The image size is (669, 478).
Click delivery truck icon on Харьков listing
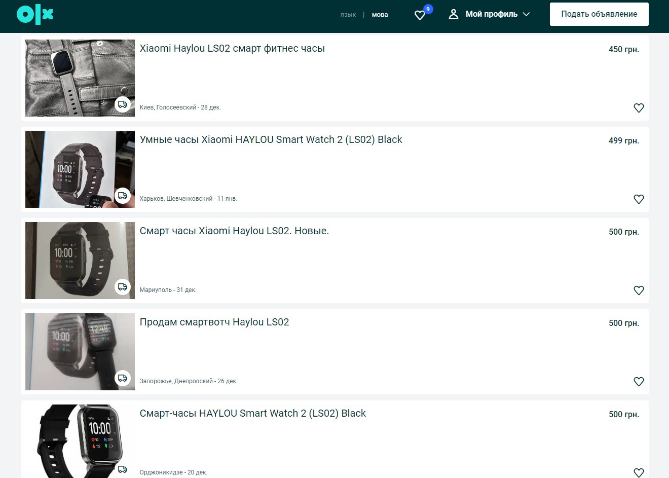(123, 196)
